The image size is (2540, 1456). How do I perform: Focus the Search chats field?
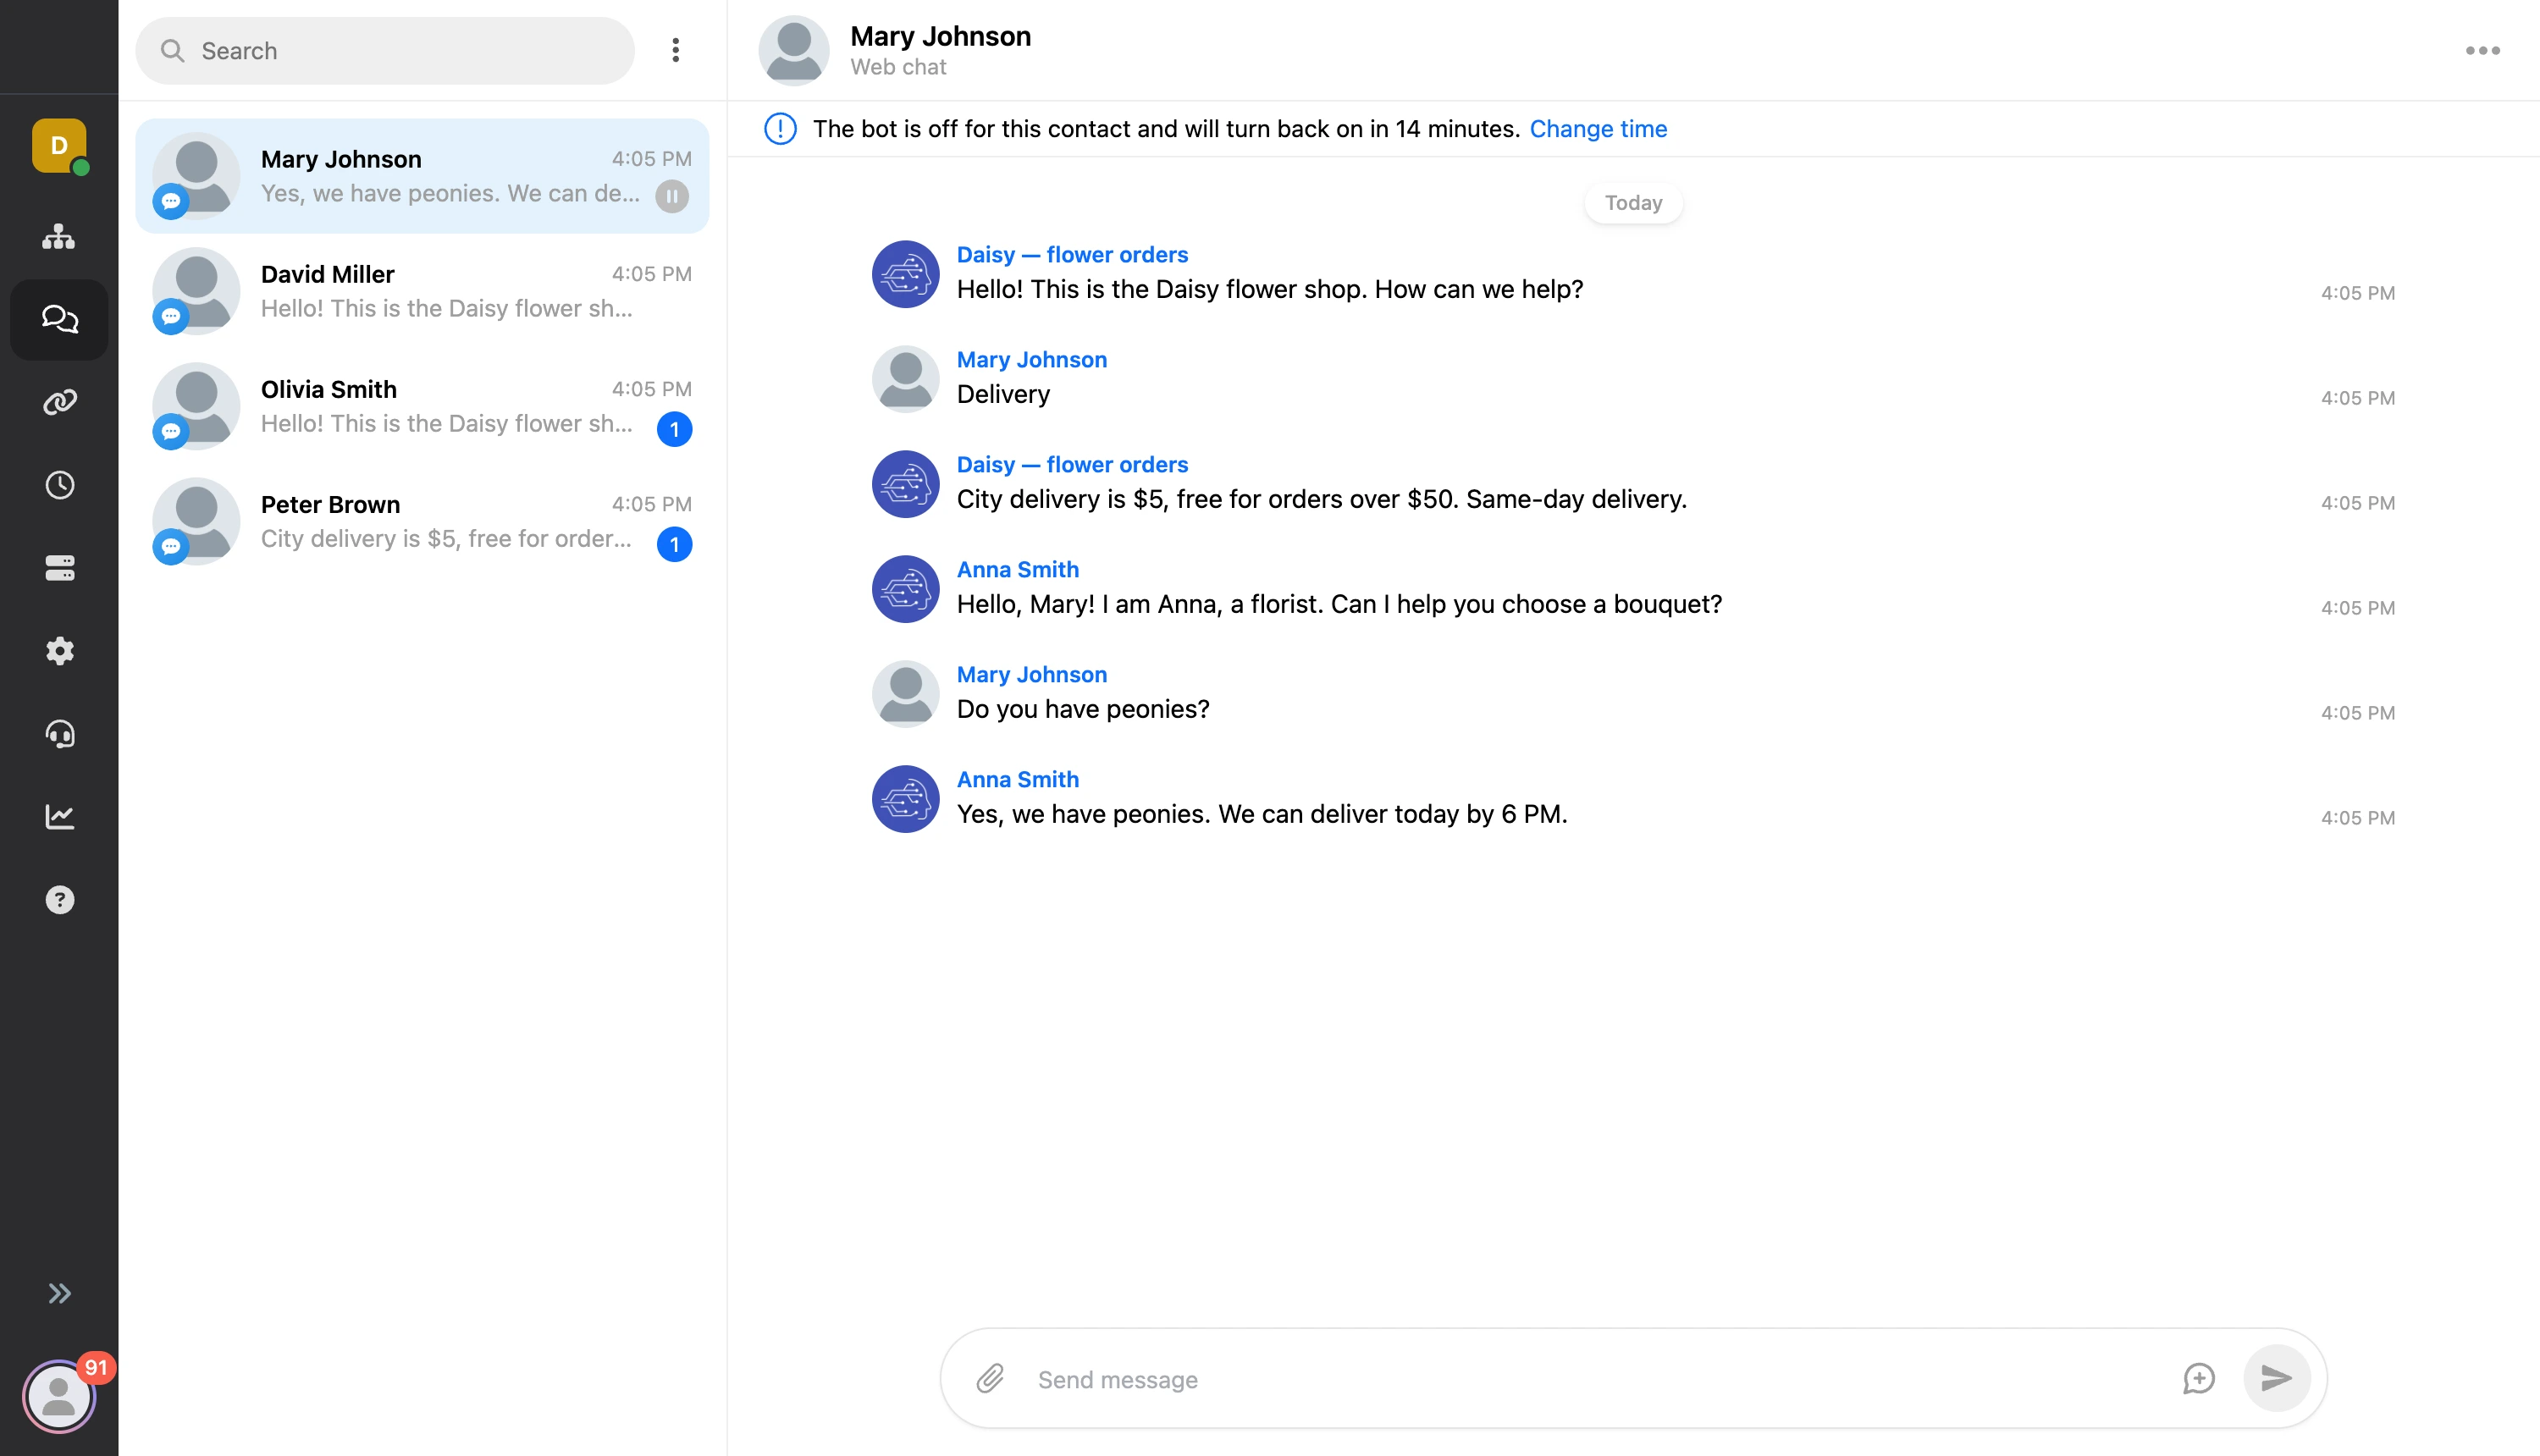point(385,51)
